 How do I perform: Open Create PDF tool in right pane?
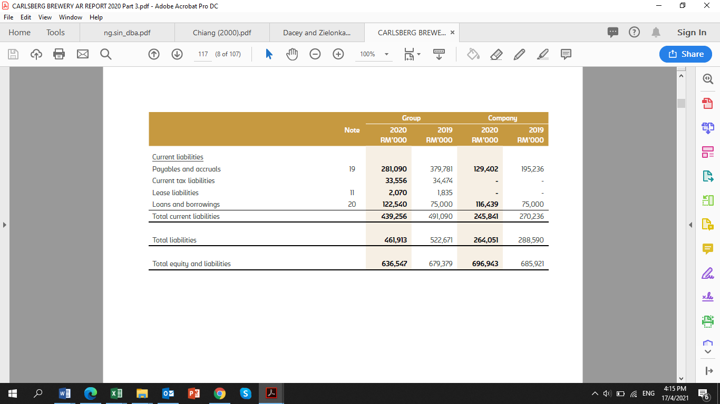click(707, 103)
